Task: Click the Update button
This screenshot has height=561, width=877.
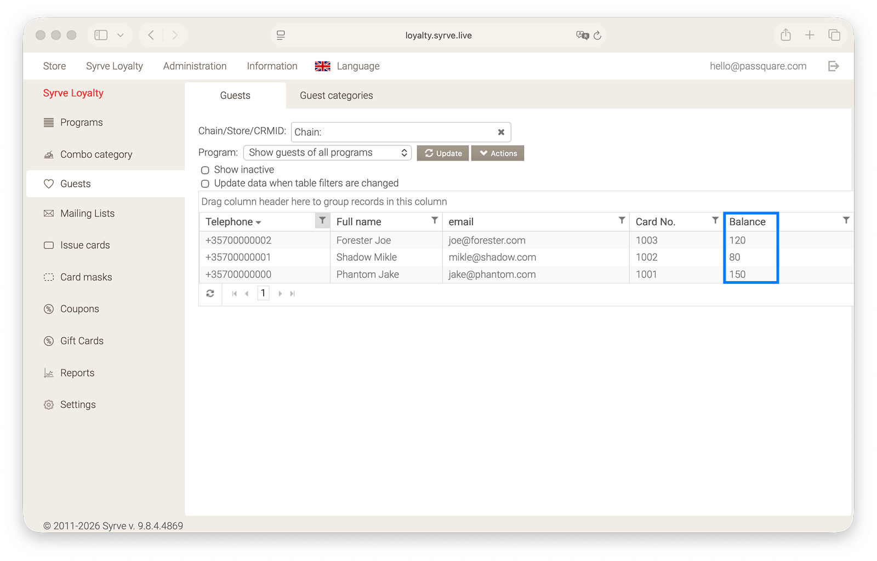Action: (443, 153)
